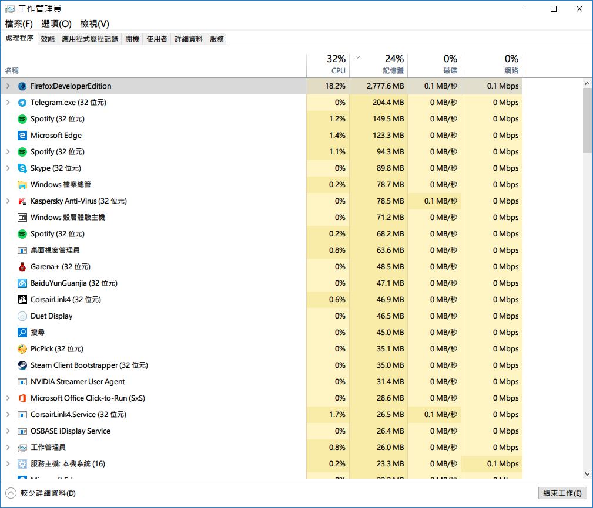Click the BaiduYunGuanjia process icon

pyautogui.click(x=22, y=283)
